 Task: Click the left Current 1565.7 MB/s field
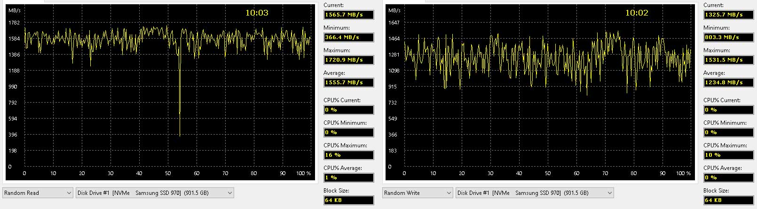click(x=348, y=15)
